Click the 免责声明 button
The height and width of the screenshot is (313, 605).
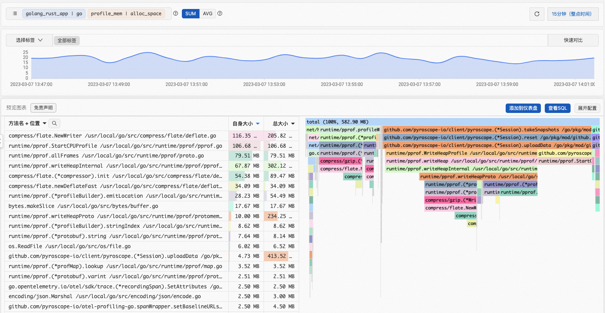point(43,108)
